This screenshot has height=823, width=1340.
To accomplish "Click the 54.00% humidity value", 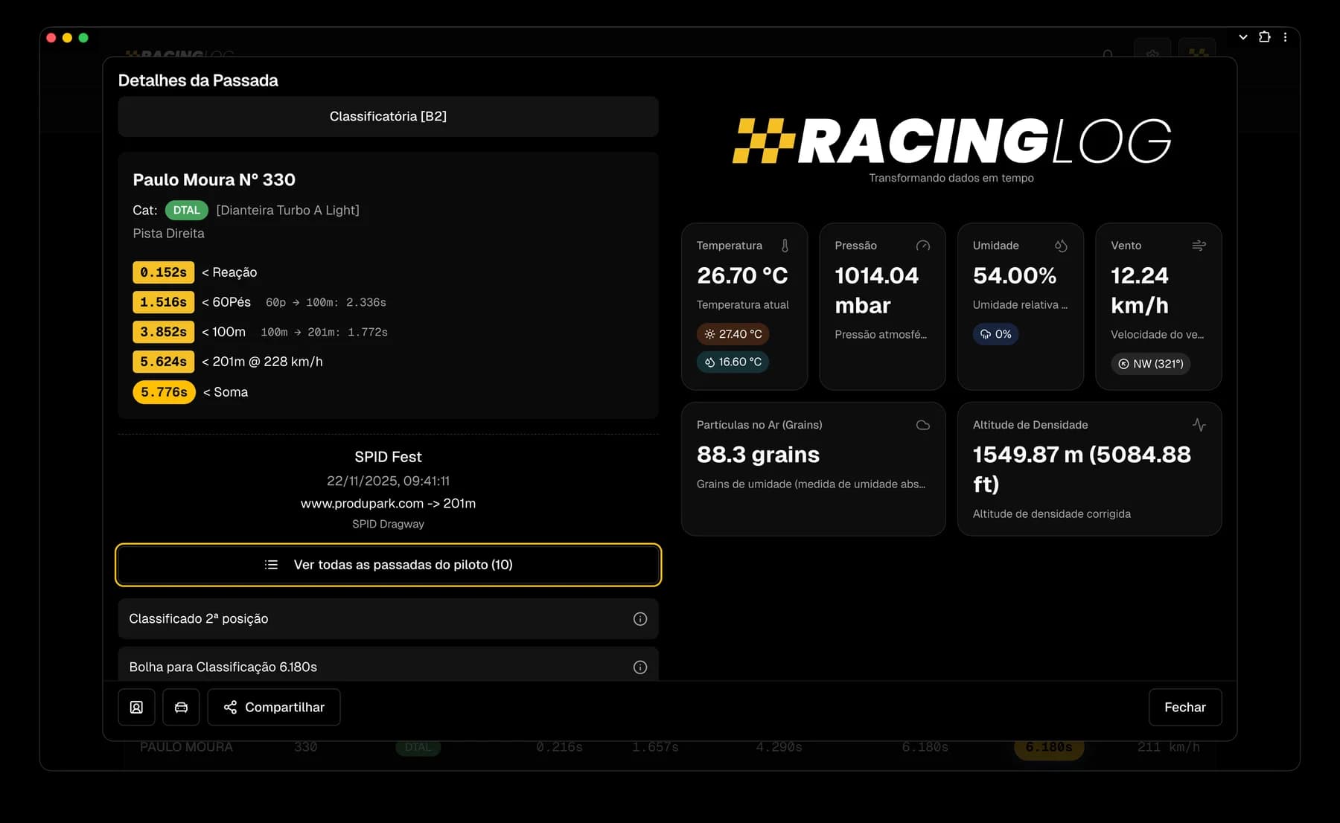I will tap(1015, 276).
